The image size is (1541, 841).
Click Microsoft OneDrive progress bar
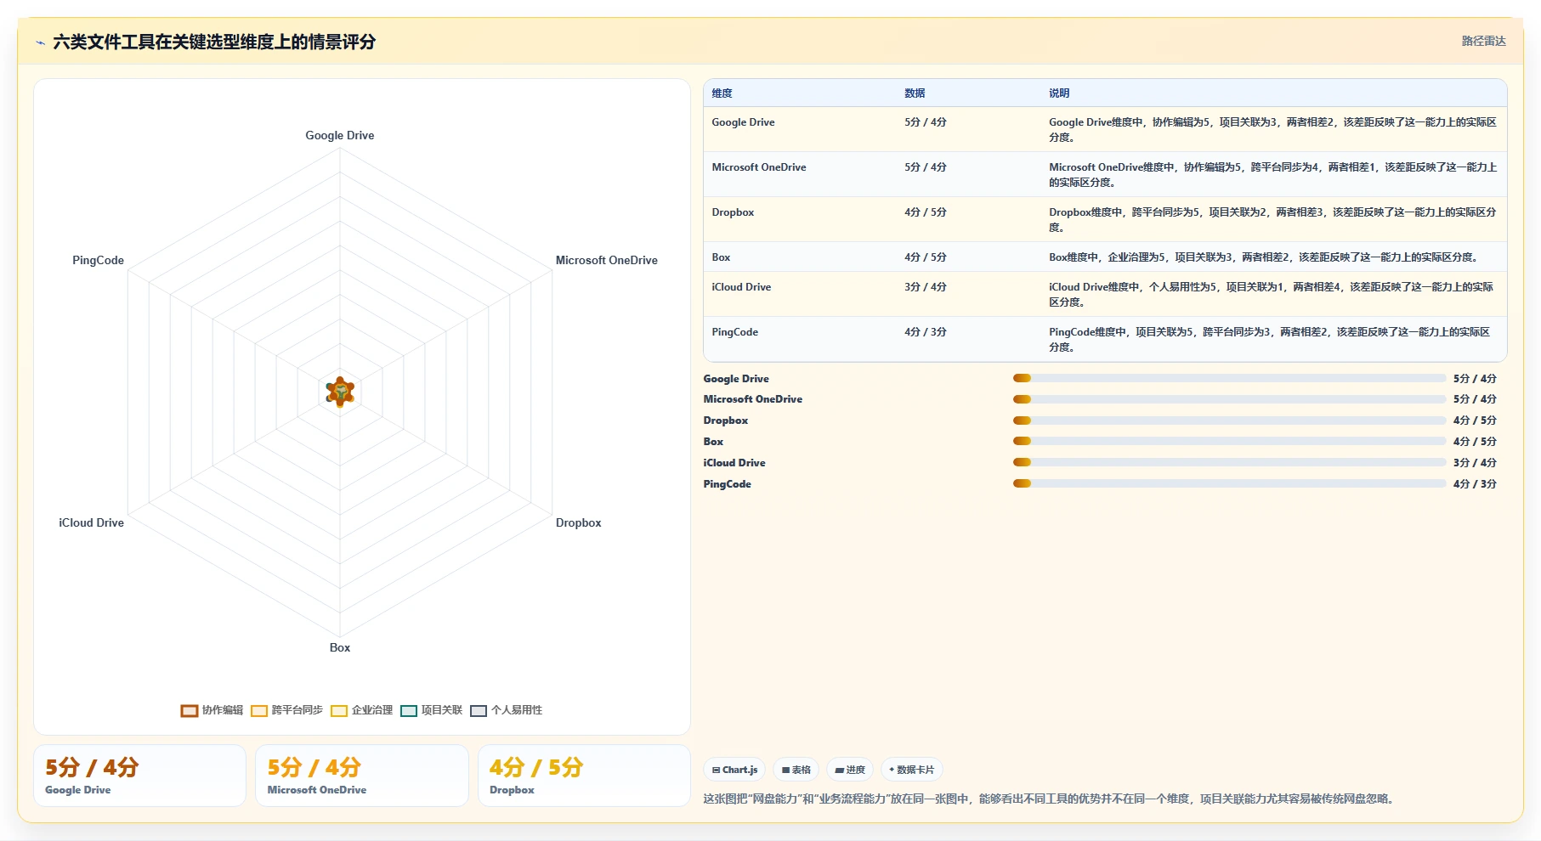1229,399
